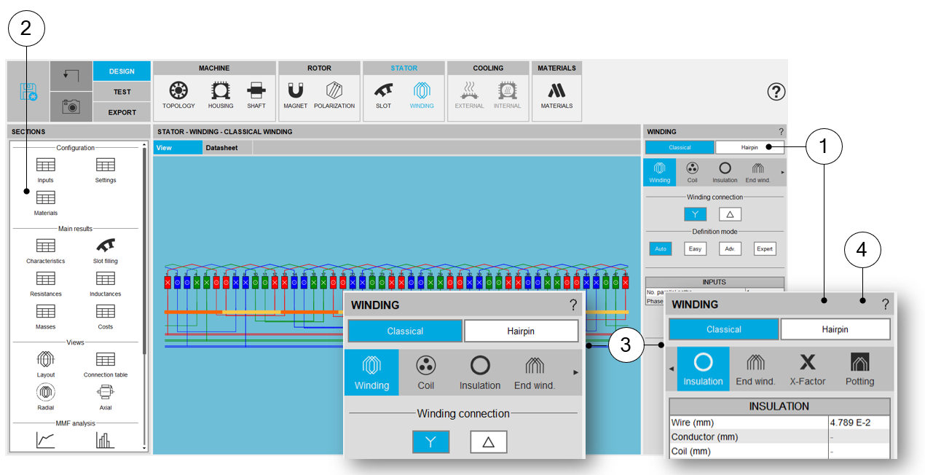Select the Housing icon in Machine group
The width and height of the screenshot is (925, 475).
tap(221, 93)
